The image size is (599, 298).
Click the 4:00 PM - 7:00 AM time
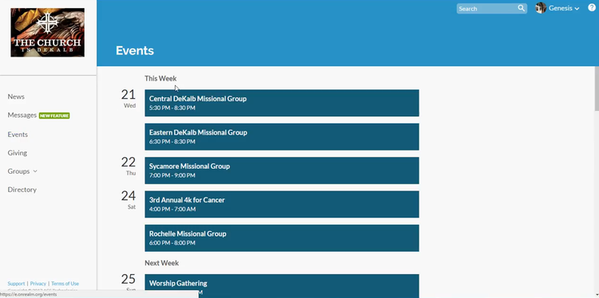173,210
